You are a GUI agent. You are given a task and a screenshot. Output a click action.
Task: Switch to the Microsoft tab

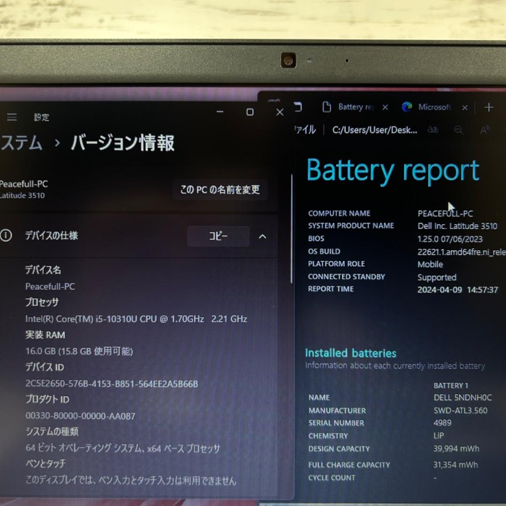point(434,107)
